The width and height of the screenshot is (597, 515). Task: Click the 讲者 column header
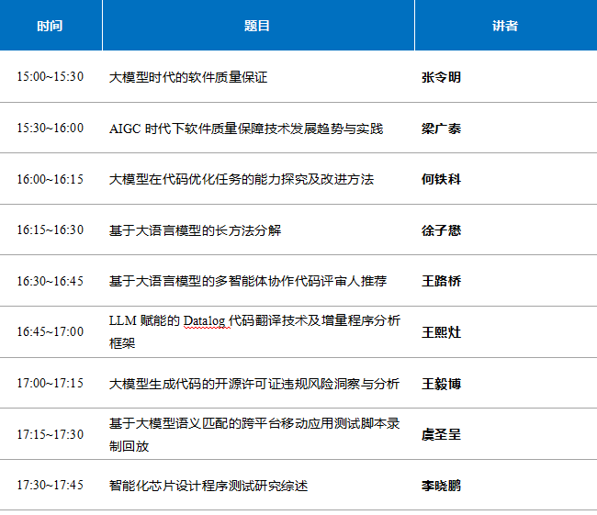[504, 26]
